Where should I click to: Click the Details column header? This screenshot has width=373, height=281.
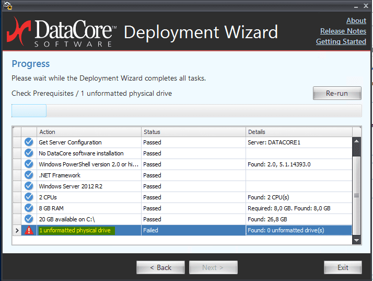299,132
